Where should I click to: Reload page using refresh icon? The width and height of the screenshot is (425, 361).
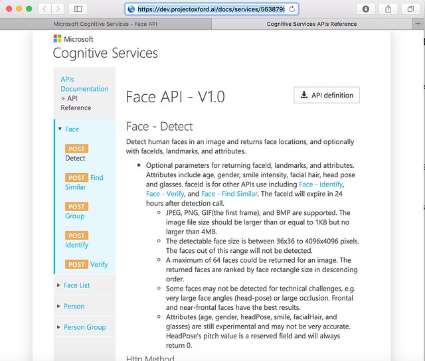click(x=292, y=9)
